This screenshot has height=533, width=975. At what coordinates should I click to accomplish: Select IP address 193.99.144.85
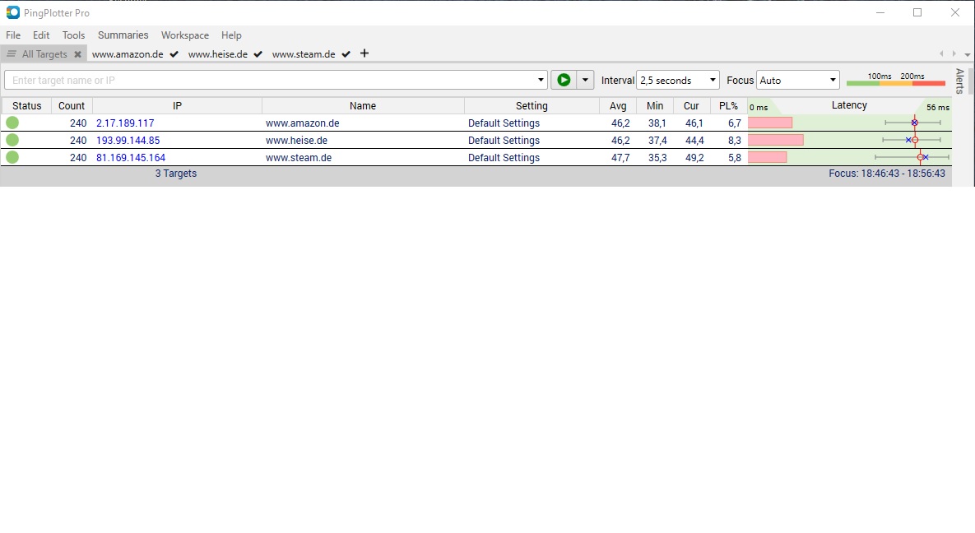(128, 141)
